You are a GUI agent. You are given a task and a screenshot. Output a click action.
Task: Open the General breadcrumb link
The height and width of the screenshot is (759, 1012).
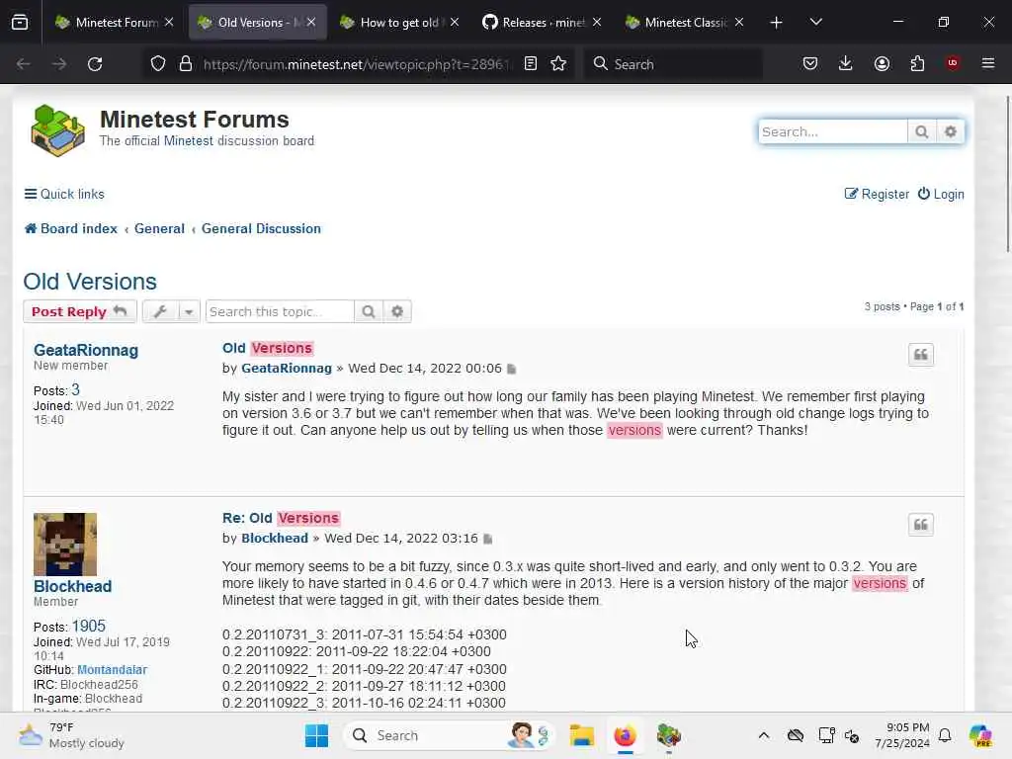click(x=159, y=228)
